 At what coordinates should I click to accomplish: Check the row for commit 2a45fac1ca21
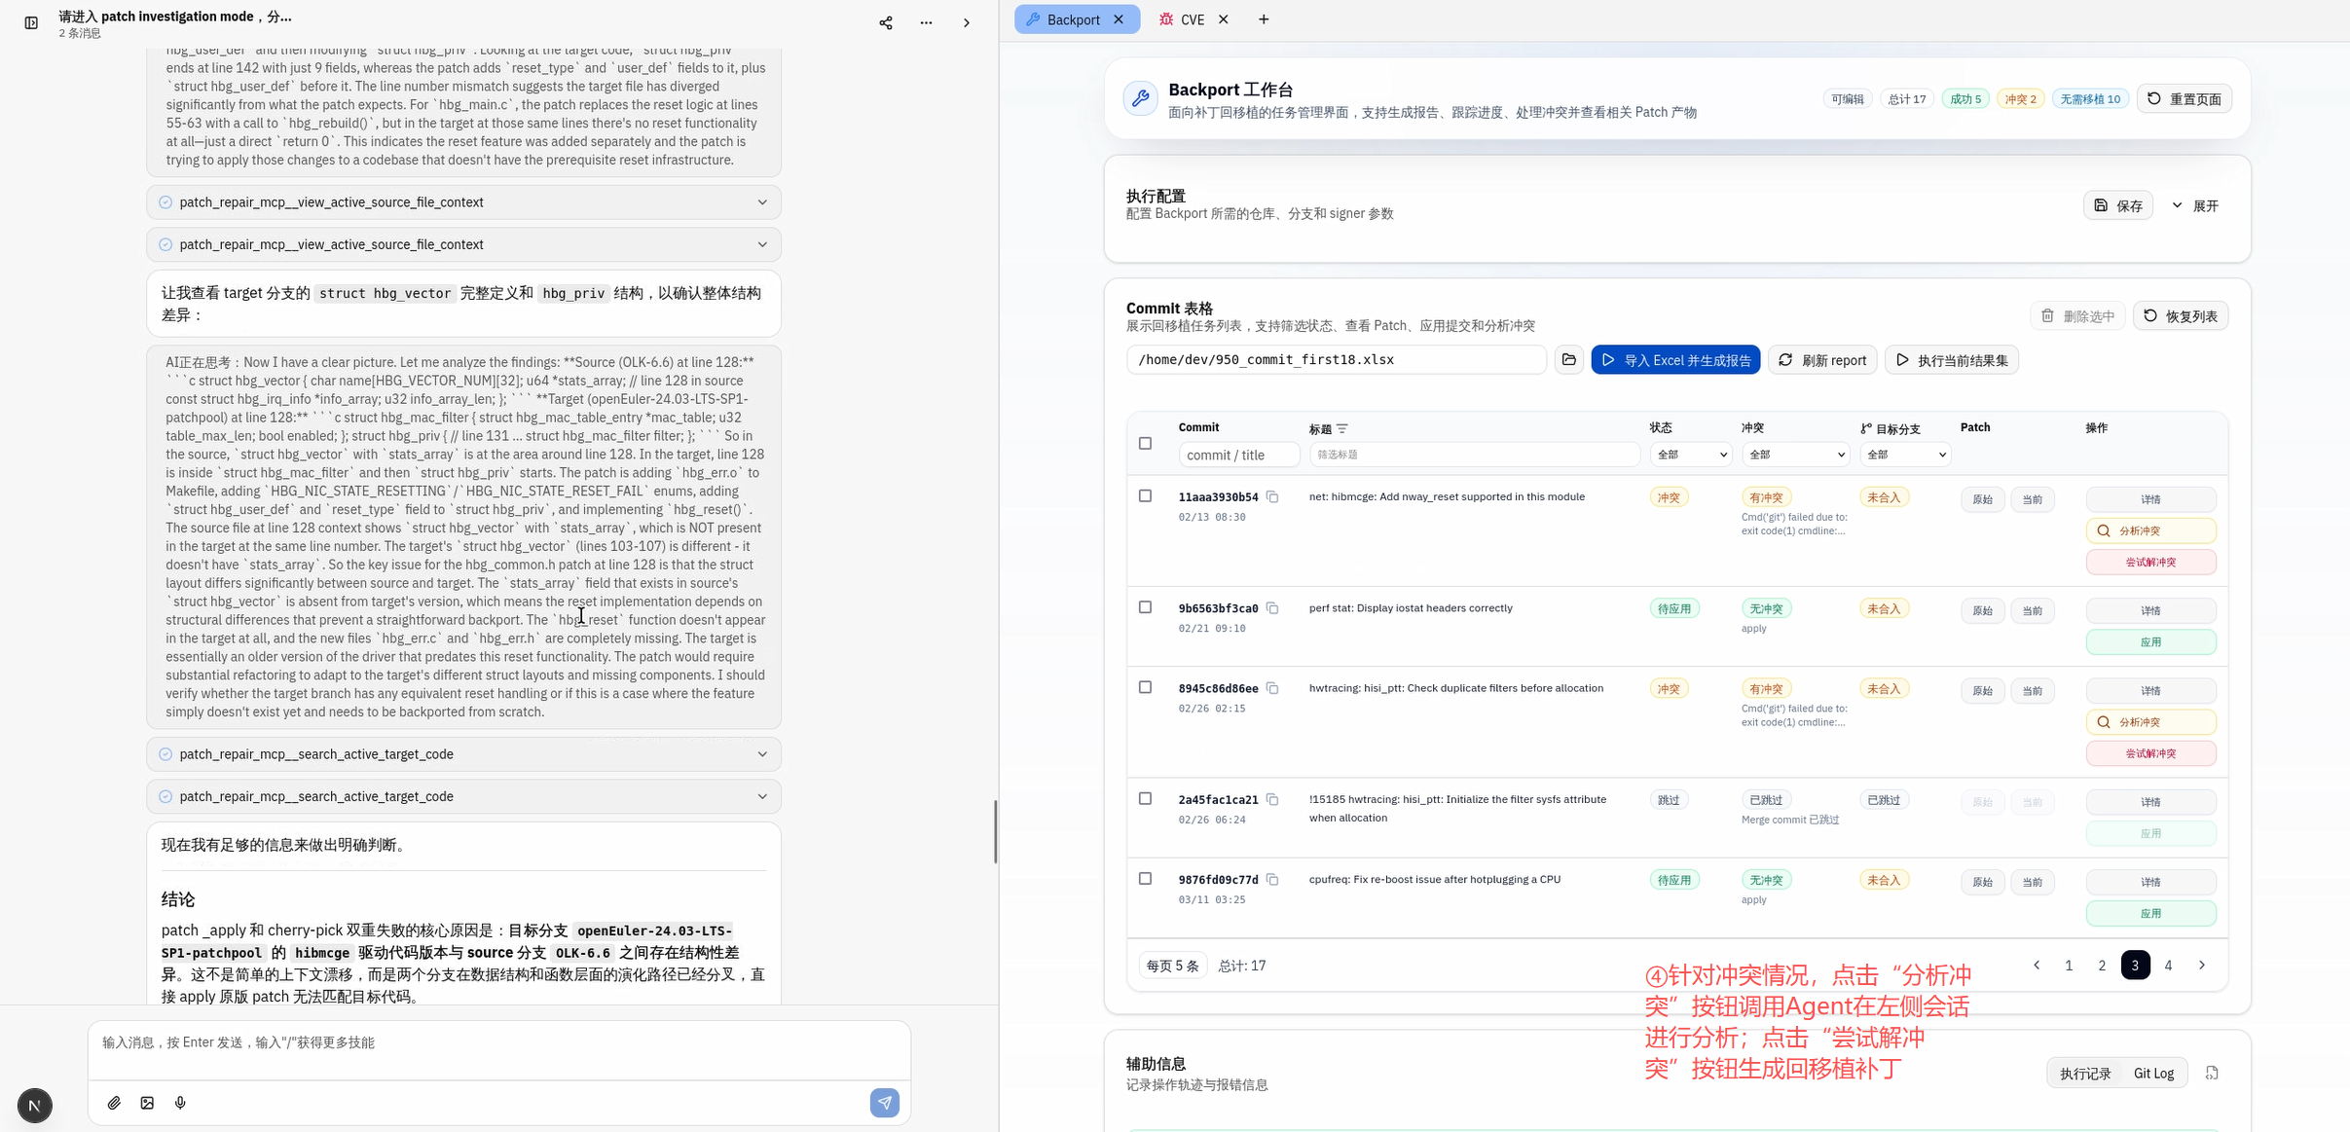click(1145, 799)
